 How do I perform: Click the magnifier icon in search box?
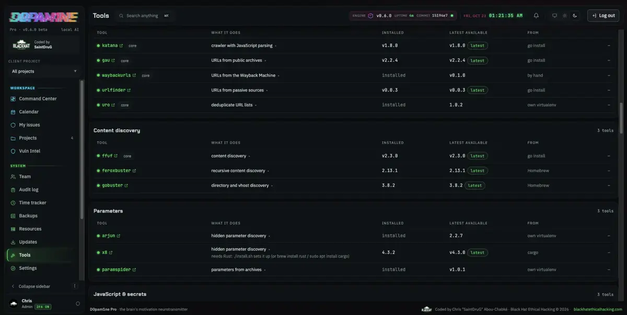point(121,16)
